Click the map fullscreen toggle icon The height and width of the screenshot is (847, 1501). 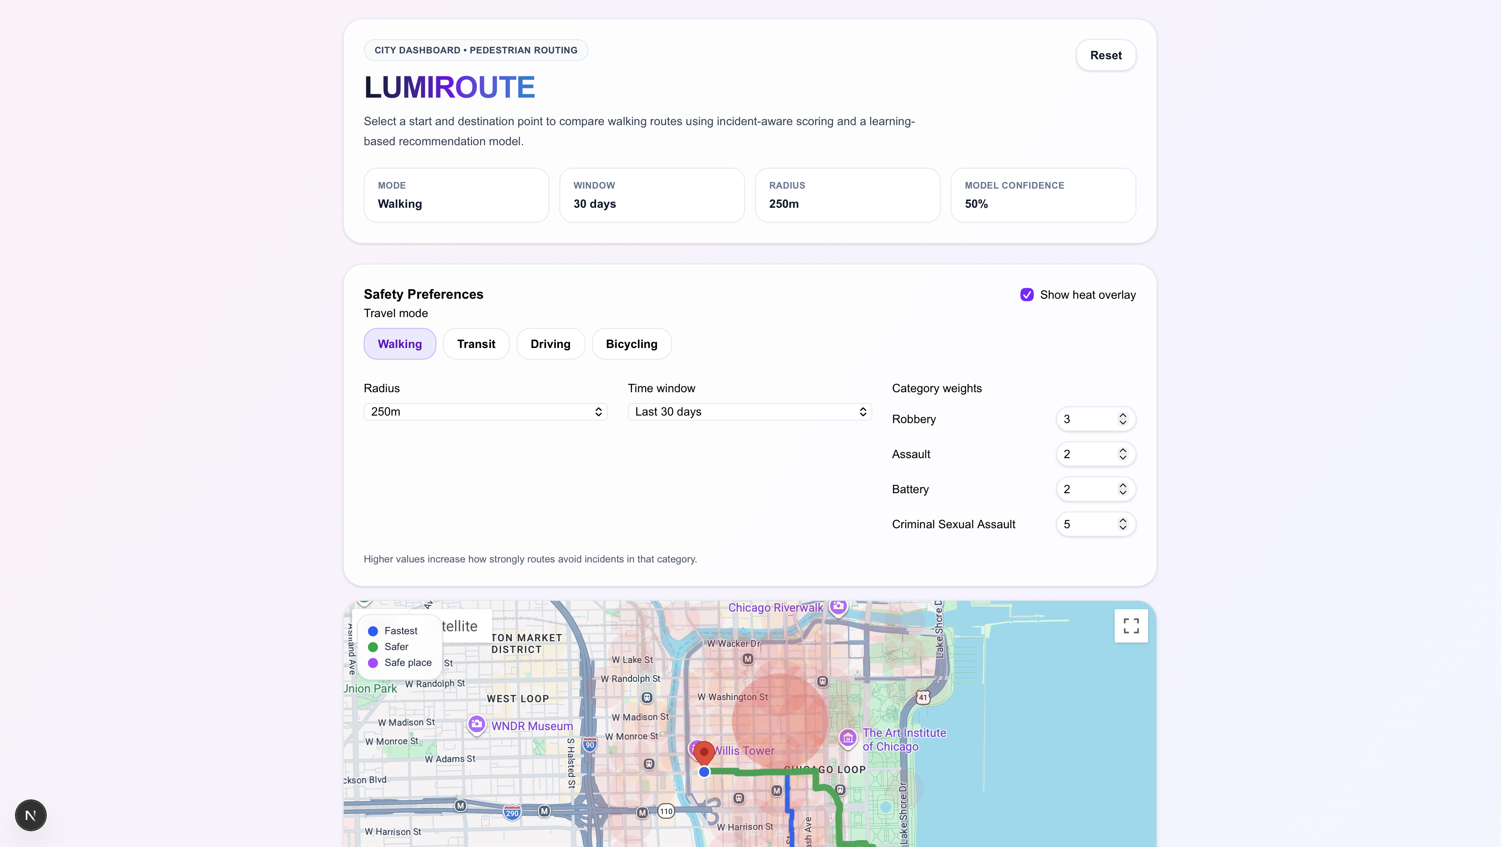click(1131, 625)
